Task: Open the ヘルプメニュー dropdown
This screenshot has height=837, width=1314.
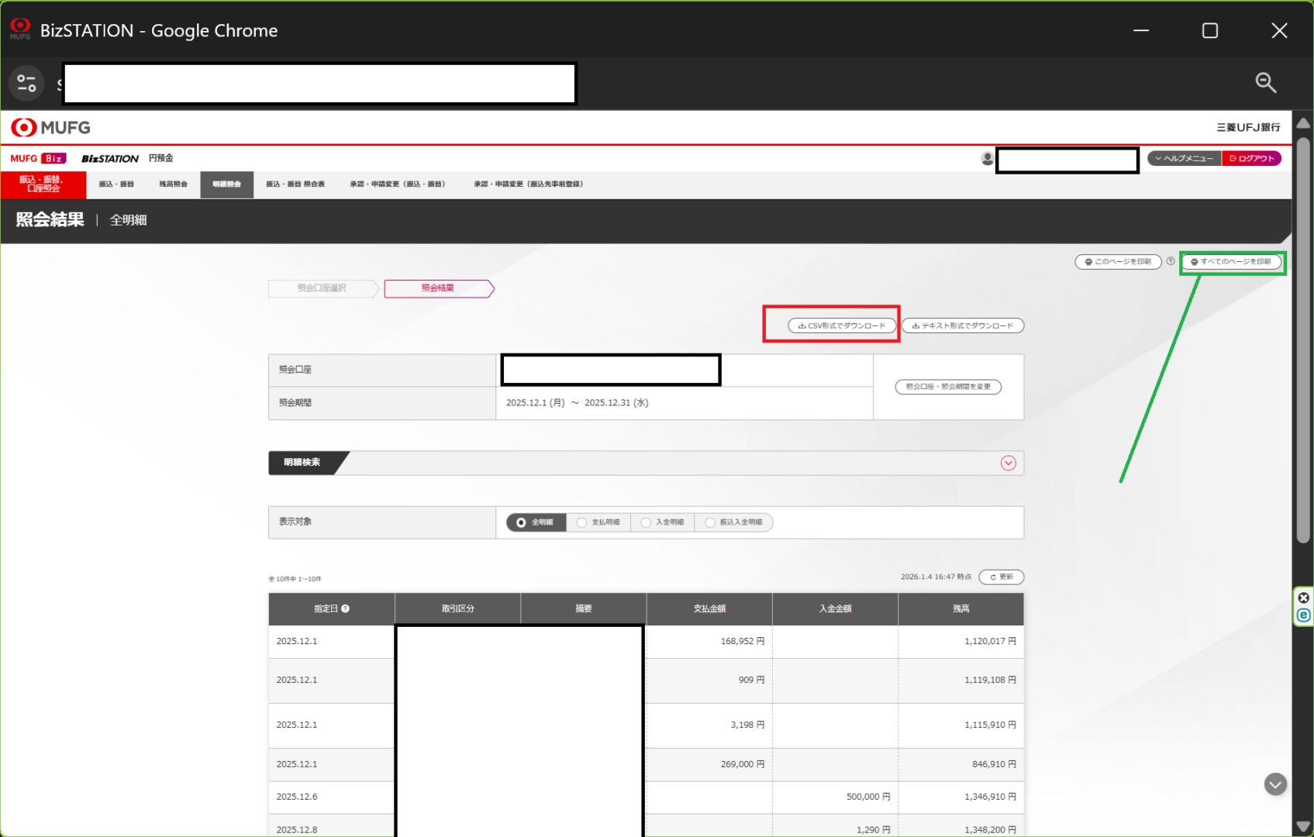Action: coord(1184,159)
